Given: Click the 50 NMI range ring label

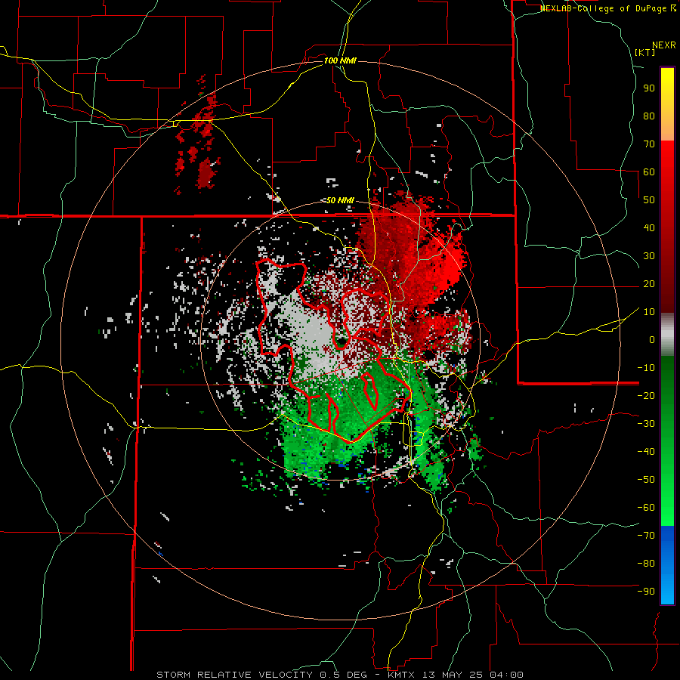Looking at the screenshot, I should (x=340, y=200).
